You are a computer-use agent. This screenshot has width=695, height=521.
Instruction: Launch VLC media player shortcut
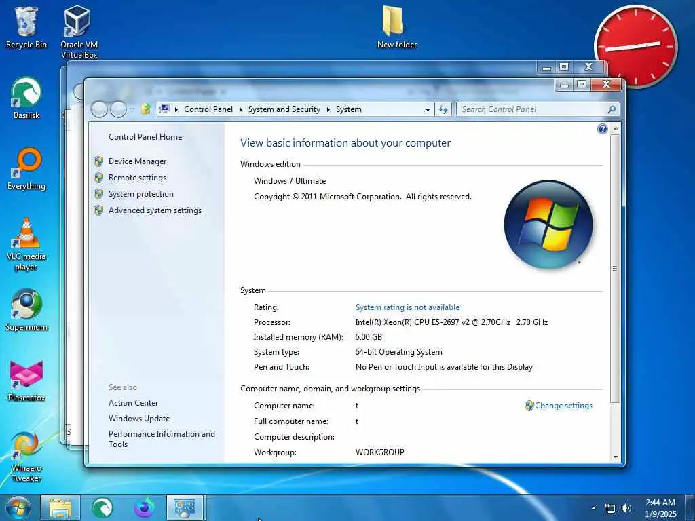[x=26, y=244]
